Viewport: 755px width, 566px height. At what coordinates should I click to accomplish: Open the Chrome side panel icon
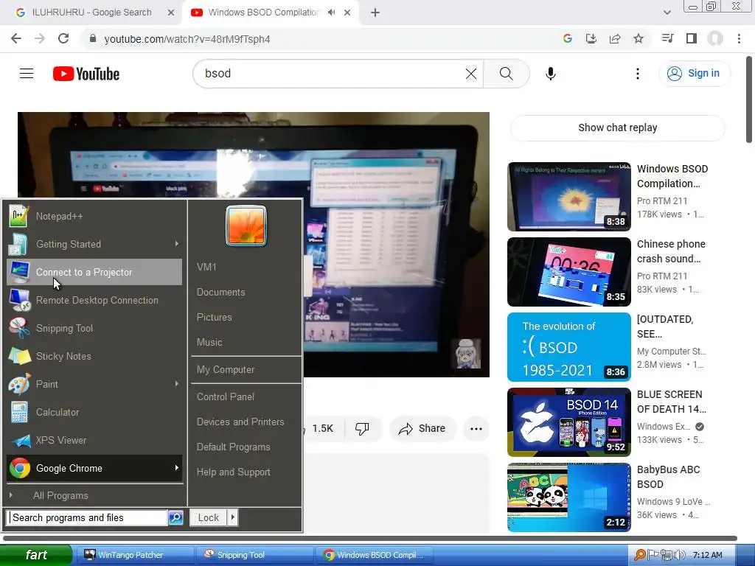692,38
